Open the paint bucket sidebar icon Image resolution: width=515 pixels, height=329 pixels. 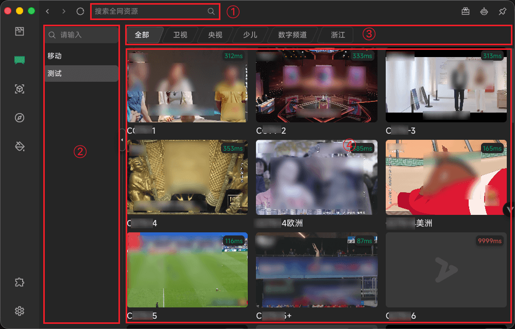(20, 147)
